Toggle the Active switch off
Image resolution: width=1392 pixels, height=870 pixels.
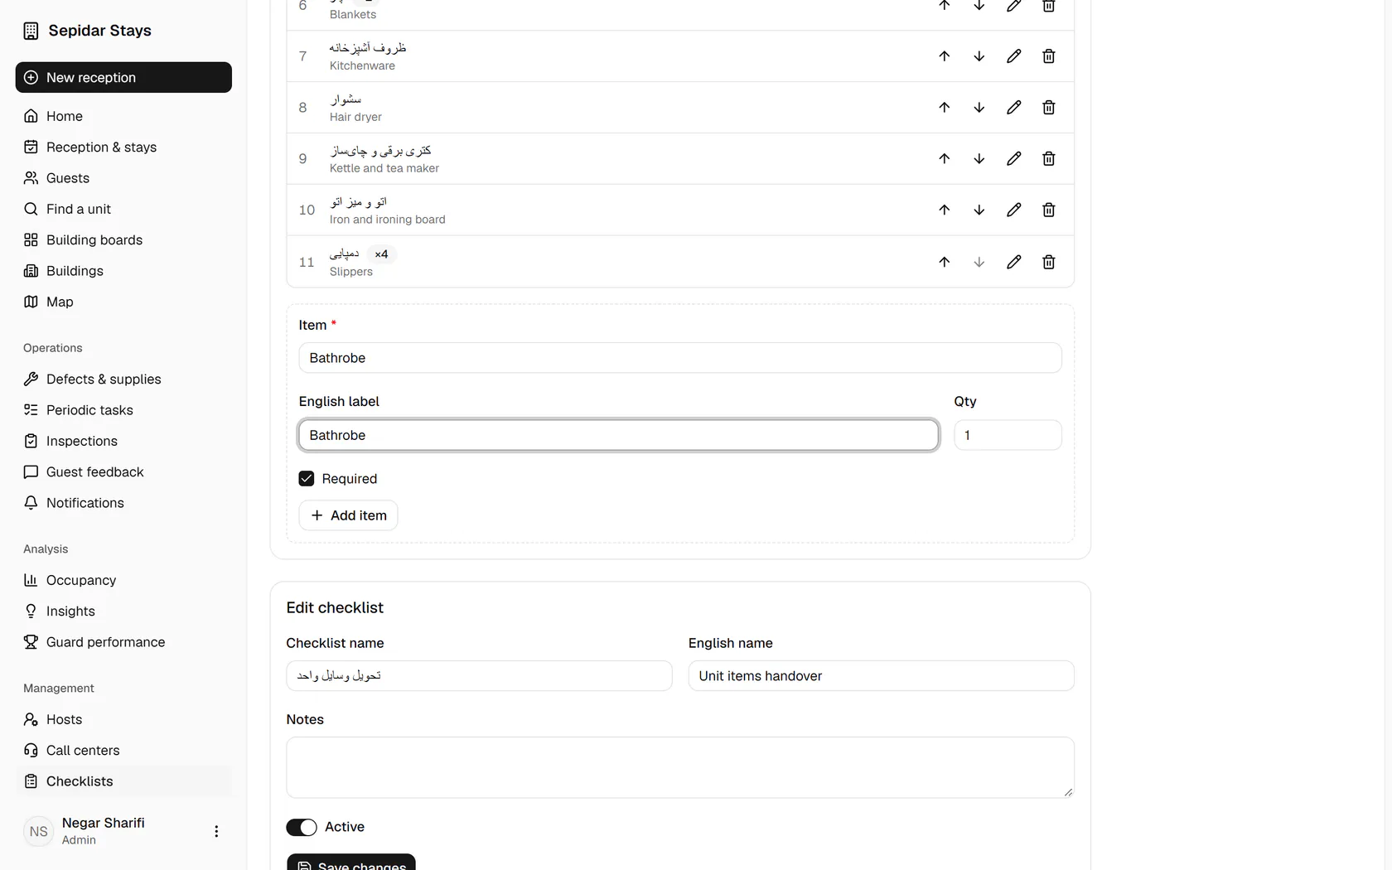point(302,827)
